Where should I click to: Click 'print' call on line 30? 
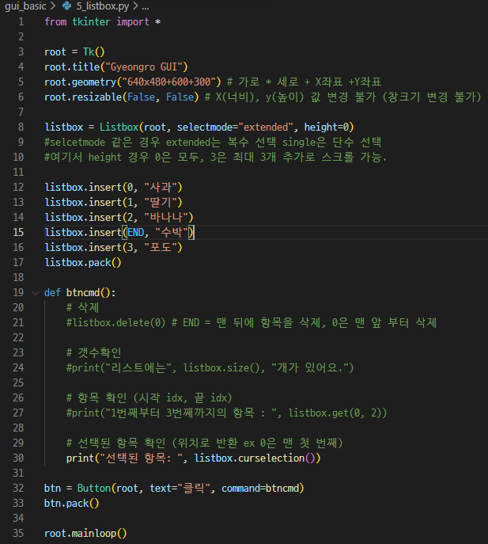pos(80,458)
